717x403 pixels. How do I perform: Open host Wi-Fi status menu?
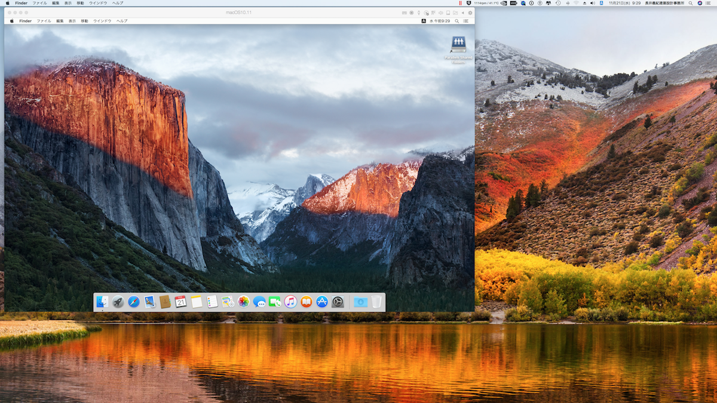point(576,3)
